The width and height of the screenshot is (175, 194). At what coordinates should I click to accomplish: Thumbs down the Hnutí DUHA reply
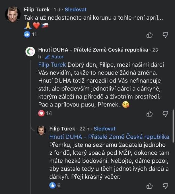tap(165, 114)
